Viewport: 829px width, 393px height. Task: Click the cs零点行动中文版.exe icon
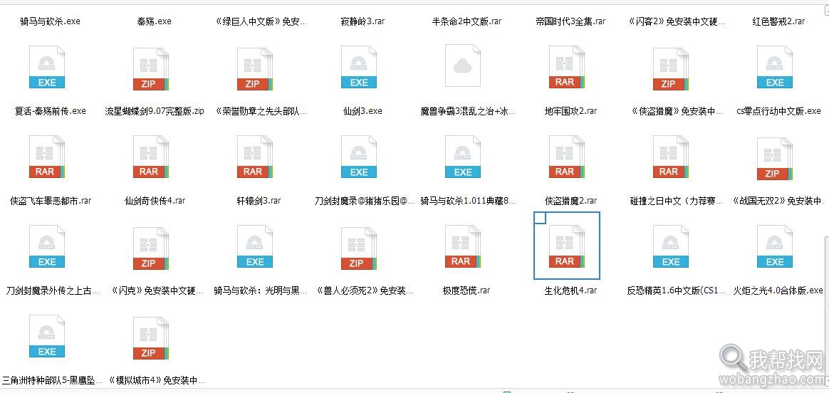(x=775, y=67)
